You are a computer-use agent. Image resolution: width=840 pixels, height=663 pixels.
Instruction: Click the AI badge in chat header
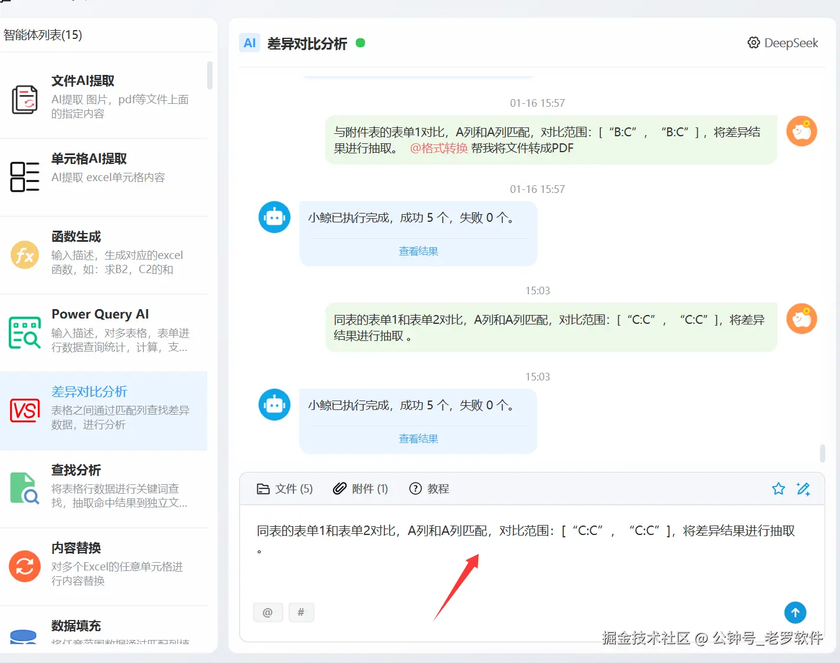coord(250,43)
